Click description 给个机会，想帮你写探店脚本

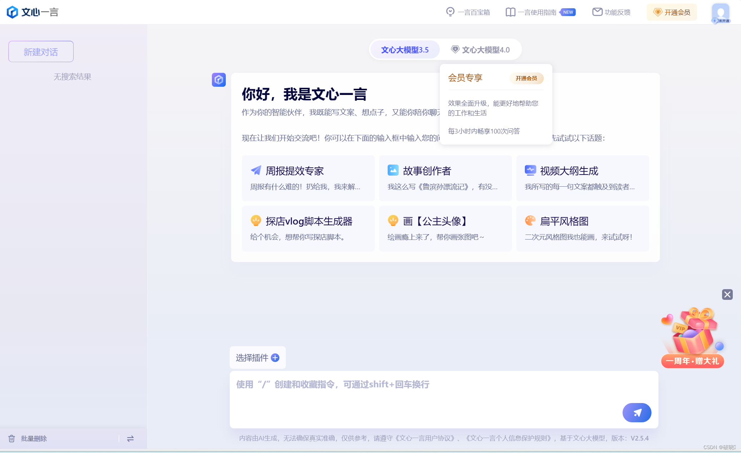[299, 237]
